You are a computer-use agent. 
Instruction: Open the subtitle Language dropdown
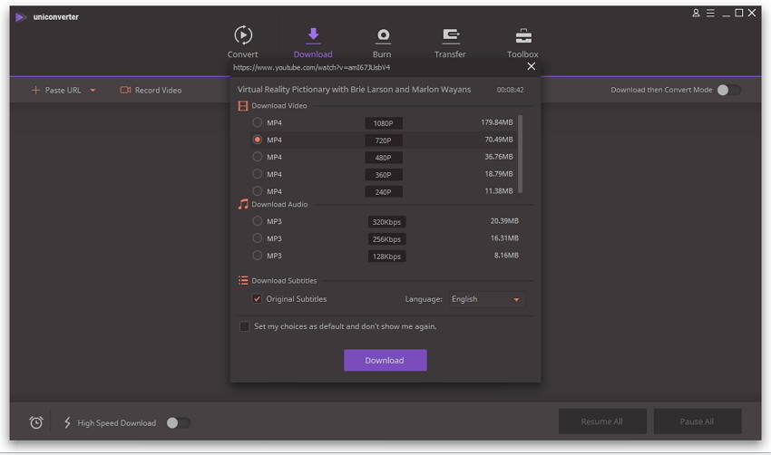[x=486, y=299]
